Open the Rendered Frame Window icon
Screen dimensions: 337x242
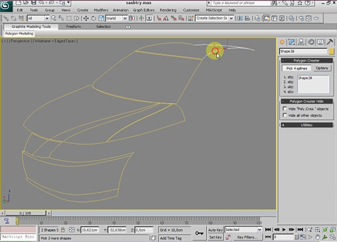pyautogui.click(x=308, y=19)
